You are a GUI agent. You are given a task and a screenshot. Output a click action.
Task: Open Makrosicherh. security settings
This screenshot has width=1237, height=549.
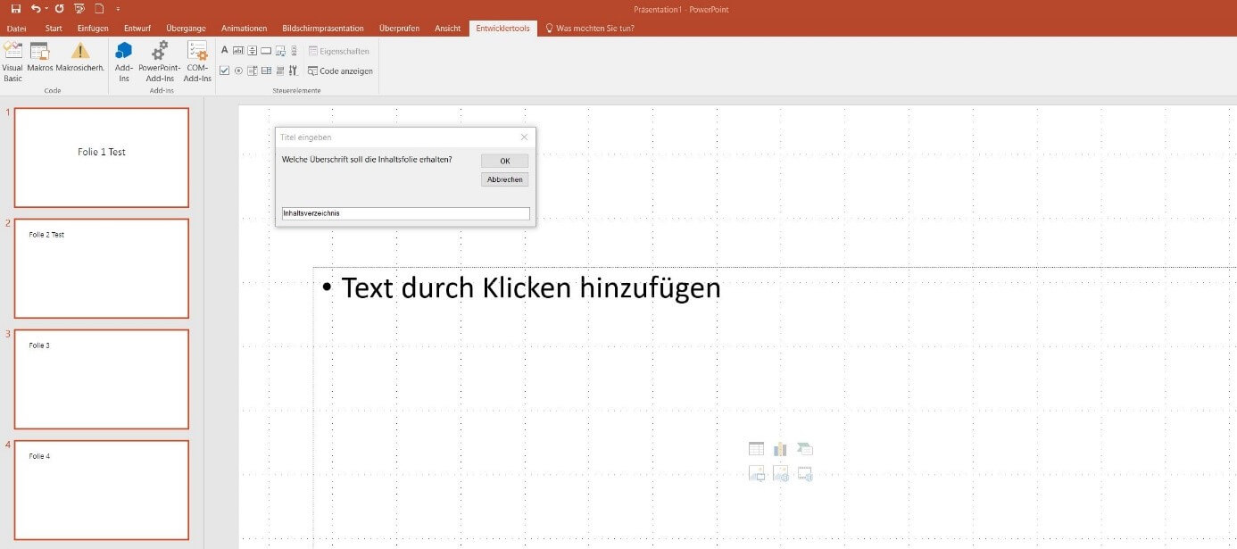click(x=80, y=57)
